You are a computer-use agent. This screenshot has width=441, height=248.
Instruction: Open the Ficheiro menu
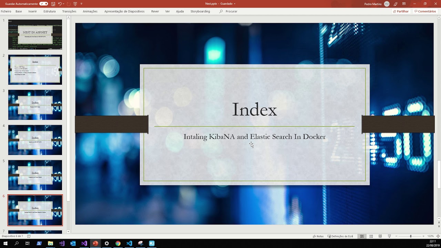pyautogui.click(x=6, y=11)
